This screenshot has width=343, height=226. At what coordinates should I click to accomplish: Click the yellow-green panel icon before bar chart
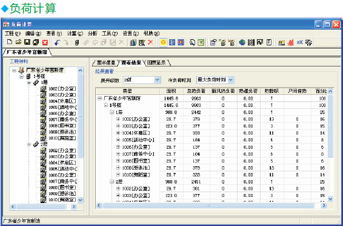tap(282, 42)
